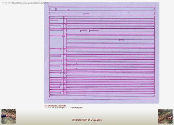Open the right forest photo thumbnail
Image resolution: width=174 pixels, height=125 pixels.
pyautogui.click(x=165, y=116)
